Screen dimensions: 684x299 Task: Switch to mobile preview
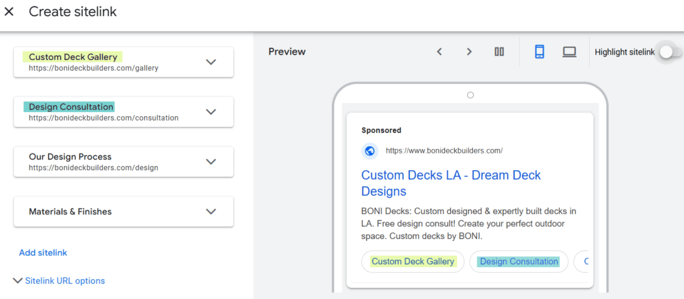540,52
